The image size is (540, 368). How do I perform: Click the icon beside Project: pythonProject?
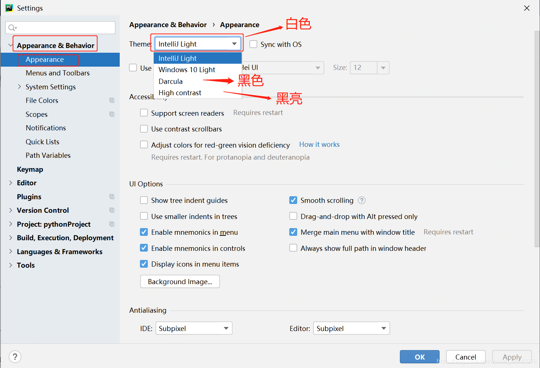[112, 224]
